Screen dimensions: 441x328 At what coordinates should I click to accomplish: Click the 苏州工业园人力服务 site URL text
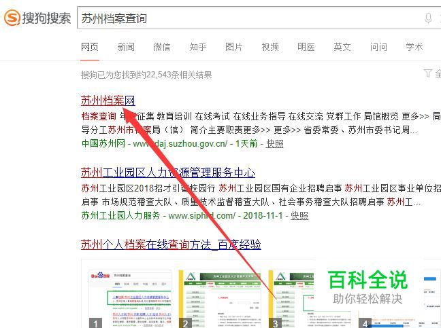click(x=120, y=215)
